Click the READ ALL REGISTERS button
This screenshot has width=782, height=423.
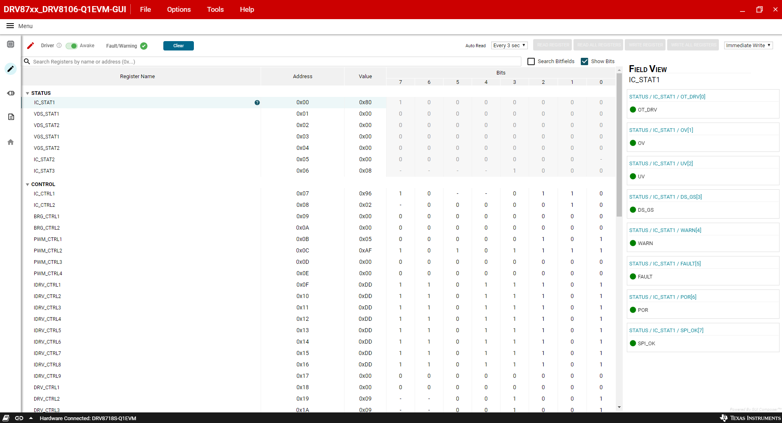click(x=599, y=45)
